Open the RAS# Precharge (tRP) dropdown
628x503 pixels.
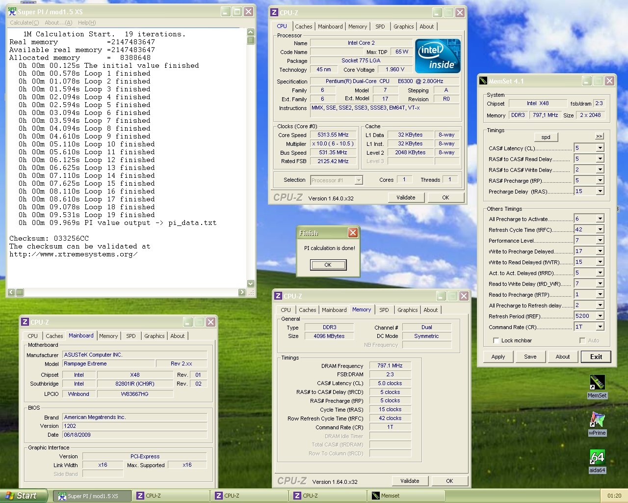pyautogui.click(x=600, y=180)
